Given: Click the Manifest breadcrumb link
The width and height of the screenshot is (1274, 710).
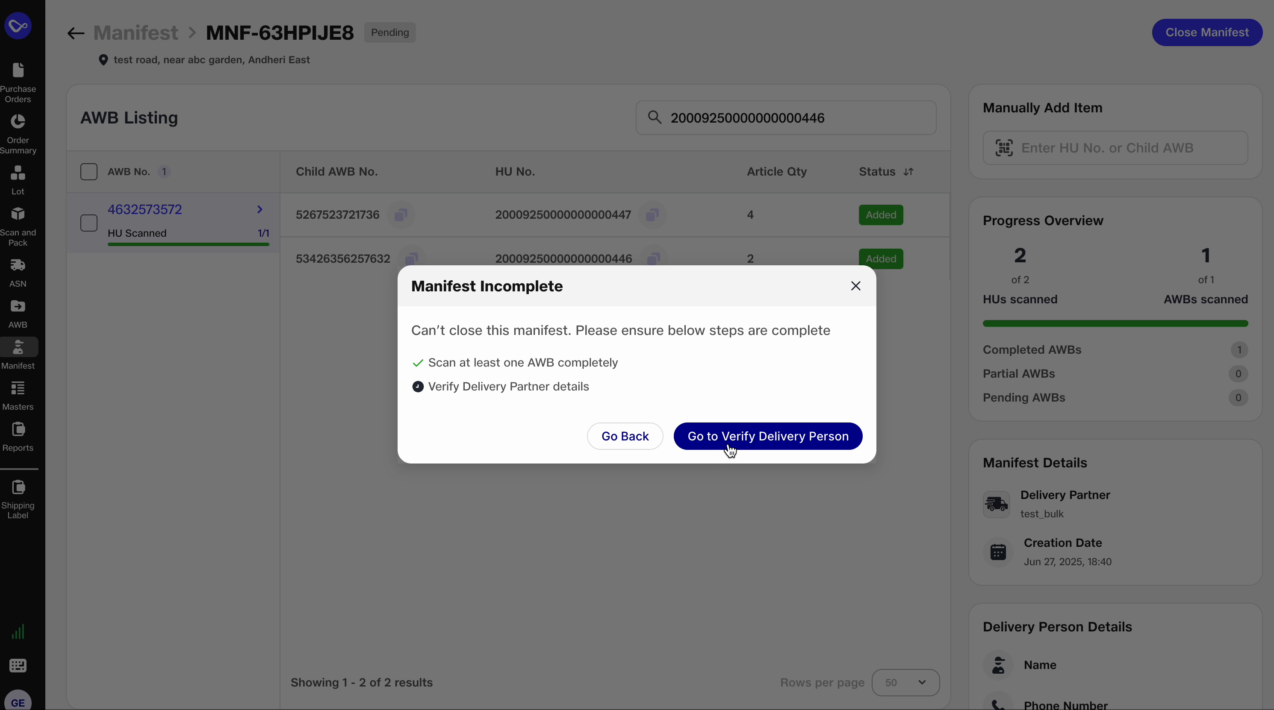Looking at the screenshot, I should 136,32.
